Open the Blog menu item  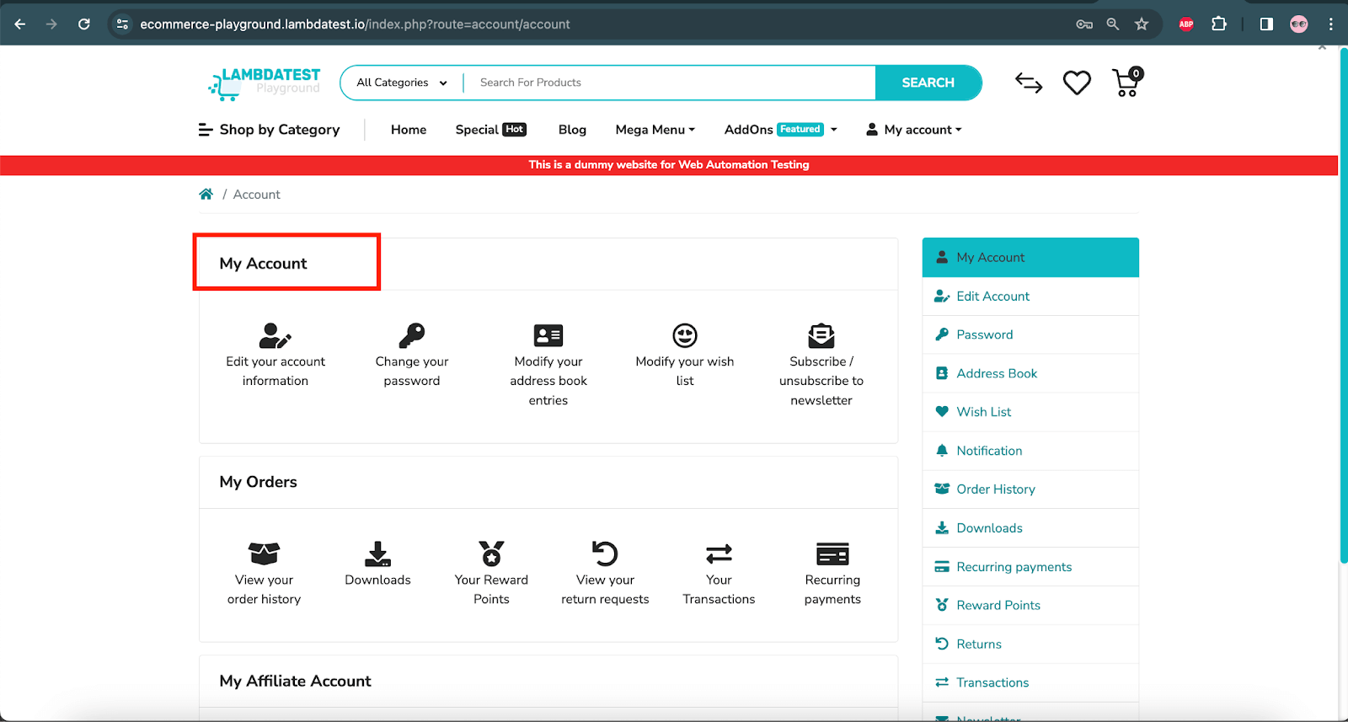572,130
